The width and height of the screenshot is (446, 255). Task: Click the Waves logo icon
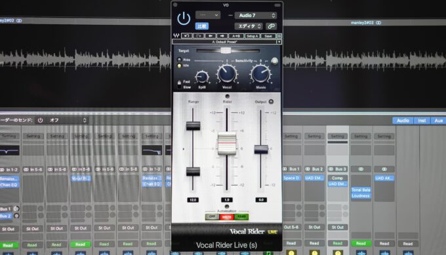176,36
